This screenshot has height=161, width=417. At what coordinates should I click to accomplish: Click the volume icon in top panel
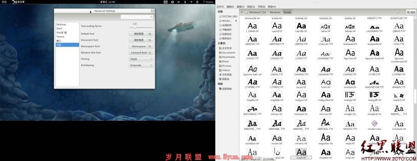pos(179,2)
